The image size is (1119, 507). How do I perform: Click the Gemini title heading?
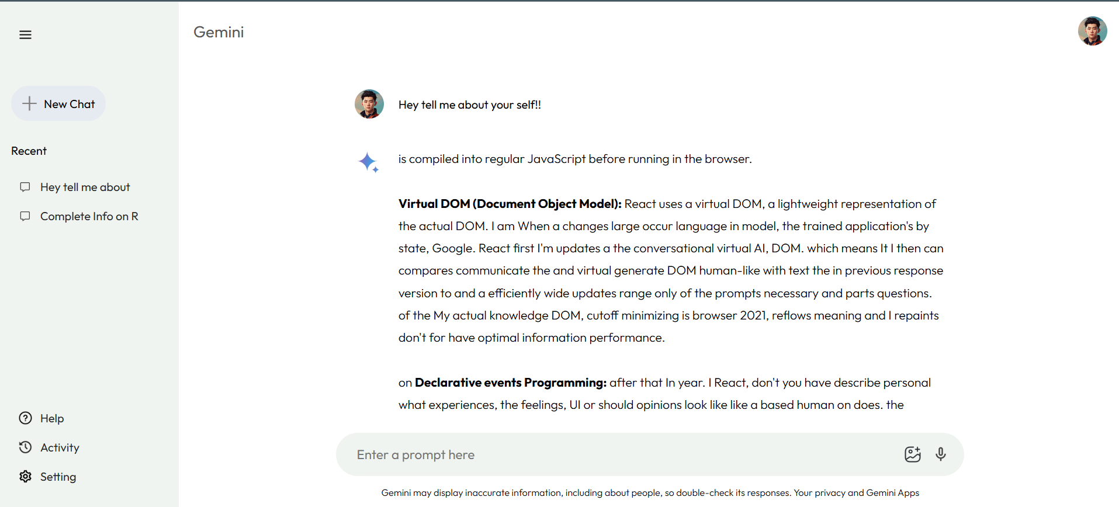click(219, 32)
